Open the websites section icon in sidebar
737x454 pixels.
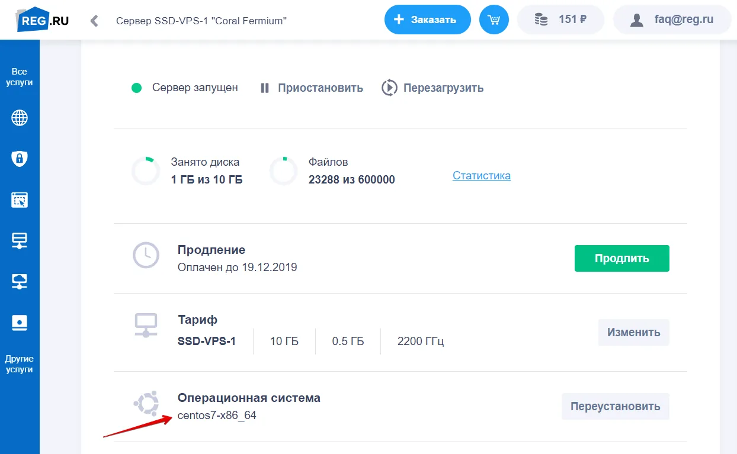click(20, 199)
